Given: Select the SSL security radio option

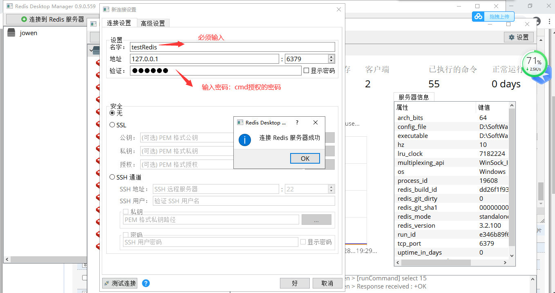Looking at the screenshot, I should 112,125.
